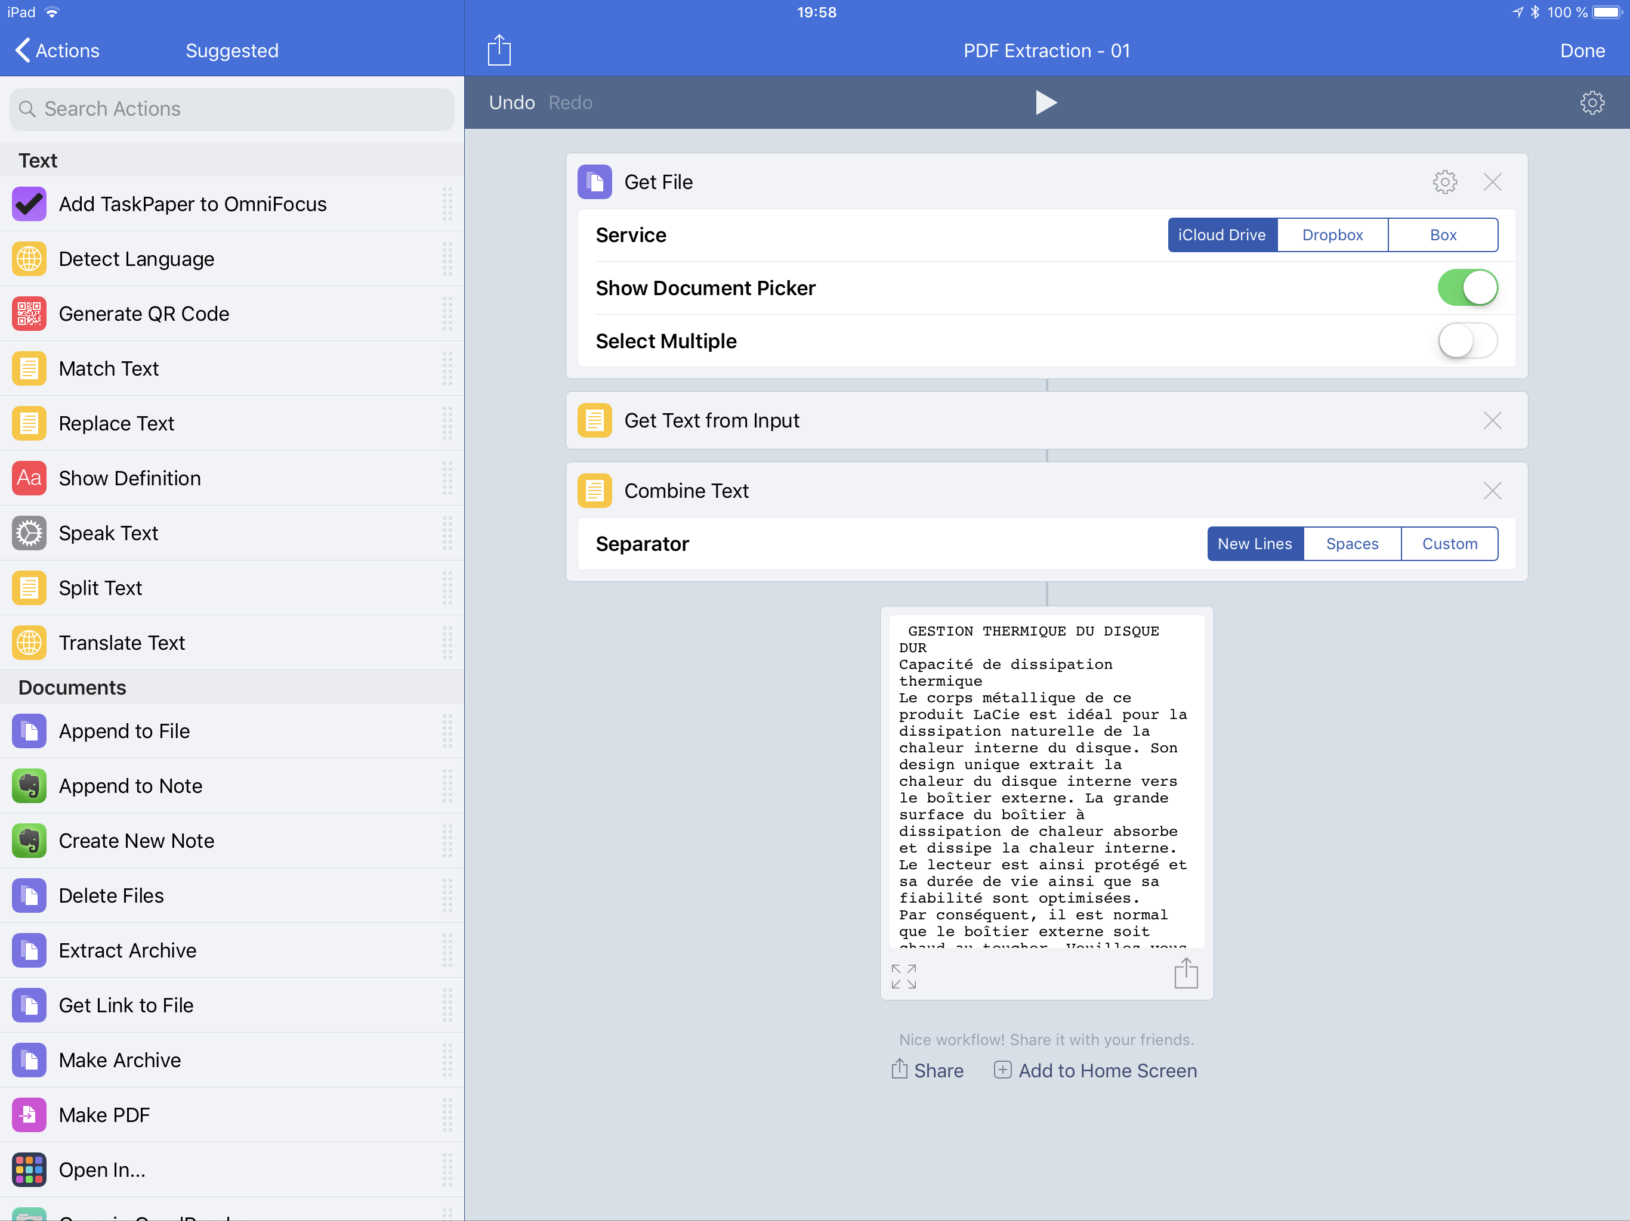This screenshot has width=1630, height=1221.
Task: Share the extracted text result
Action: pos(1186,974)
